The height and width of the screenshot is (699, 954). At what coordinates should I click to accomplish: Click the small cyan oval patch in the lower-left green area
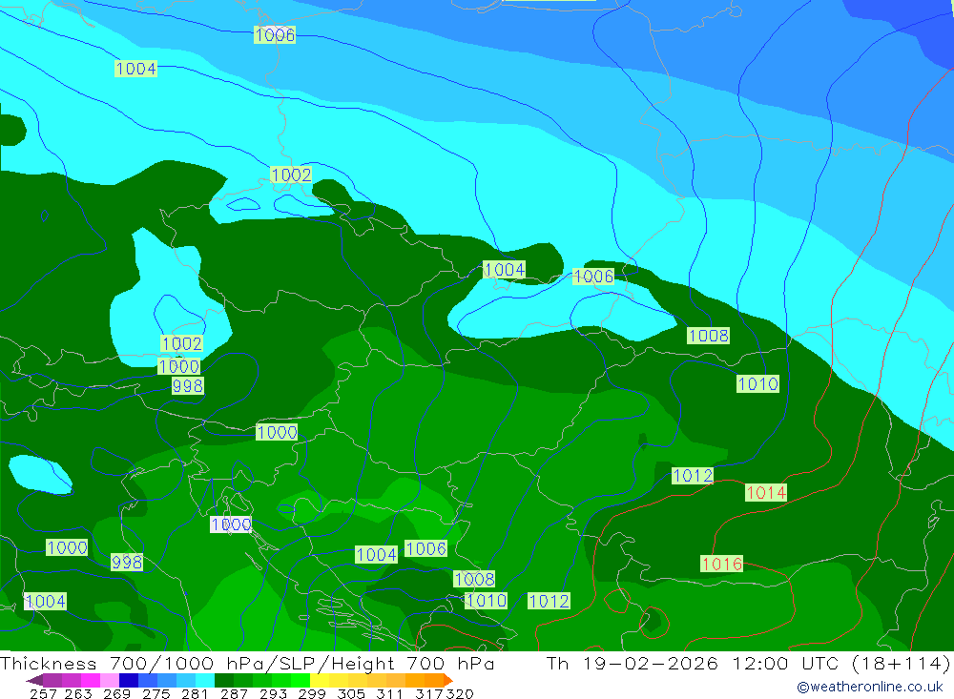pos(40,474)
